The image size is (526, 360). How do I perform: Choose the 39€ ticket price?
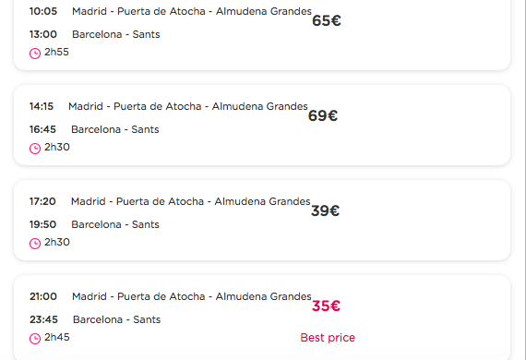(325, 210)
